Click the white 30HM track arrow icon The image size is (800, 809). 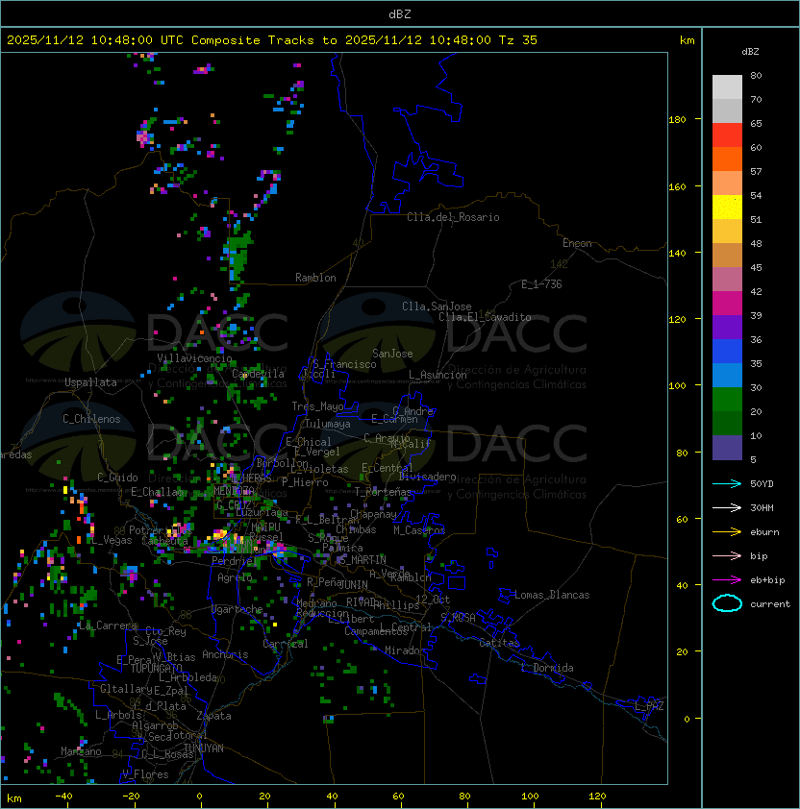tap(727, 507)
